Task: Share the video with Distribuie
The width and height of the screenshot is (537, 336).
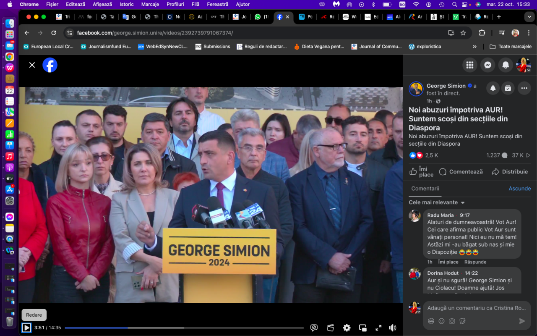Action: (x=510, y=171)
